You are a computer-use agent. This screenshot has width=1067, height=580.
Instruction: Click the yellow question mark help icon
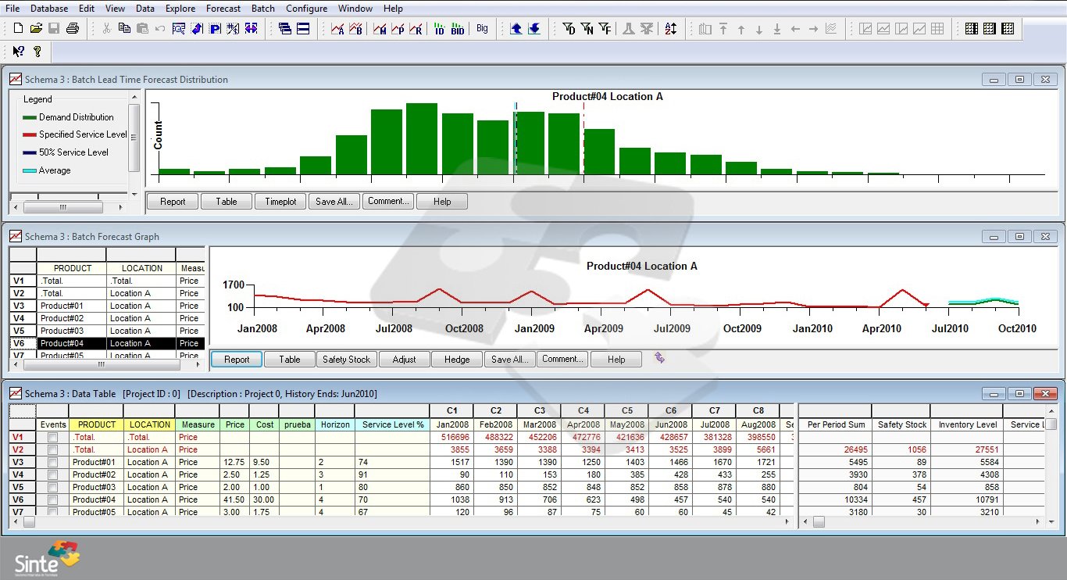(37, 52)
